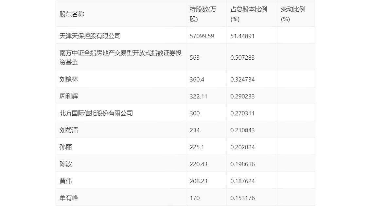This screenshot has width=371, height=206.
Task: Click the percentage 51.44891
Action: 242,36
